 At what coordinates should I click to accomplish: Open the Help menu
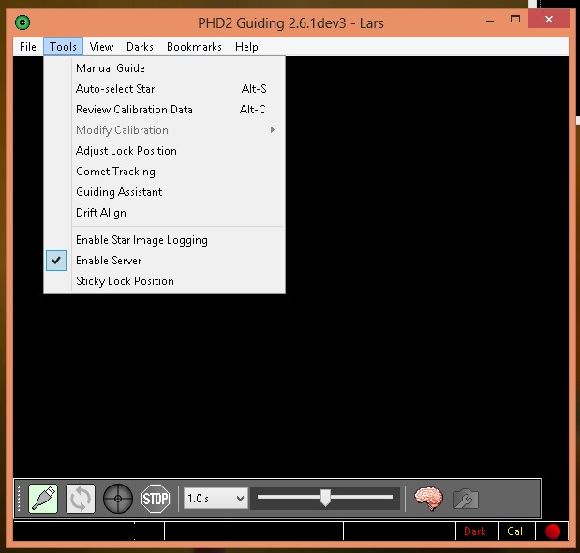click(246, 47)
